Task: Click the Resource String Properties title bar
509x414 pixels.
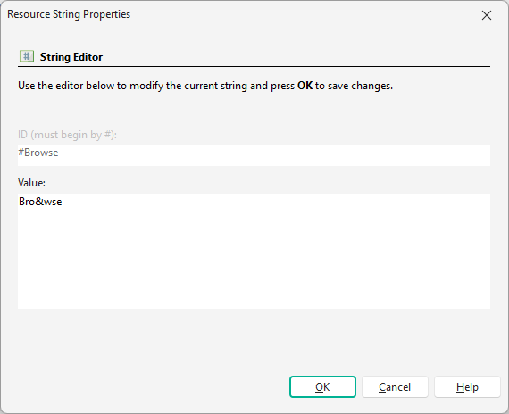Action: click(x=227, y=14)
